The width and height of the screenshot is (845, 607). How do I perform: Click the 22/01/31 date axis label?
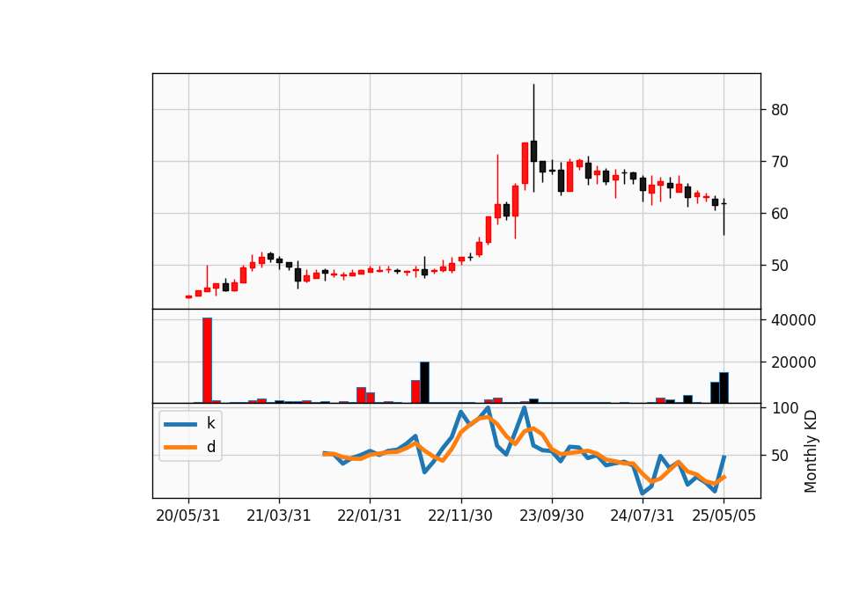370,516
